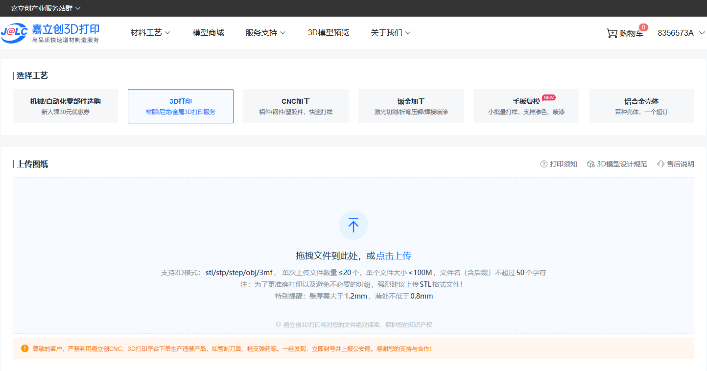Click the headset icon beside 售后说明
The width and height of the screenshot is (707, 371).
click(661, 164)
